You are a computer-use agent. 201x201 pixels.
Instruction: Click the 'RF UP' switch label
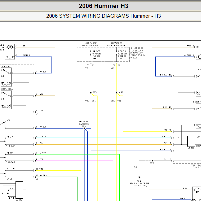pos(10,137)
